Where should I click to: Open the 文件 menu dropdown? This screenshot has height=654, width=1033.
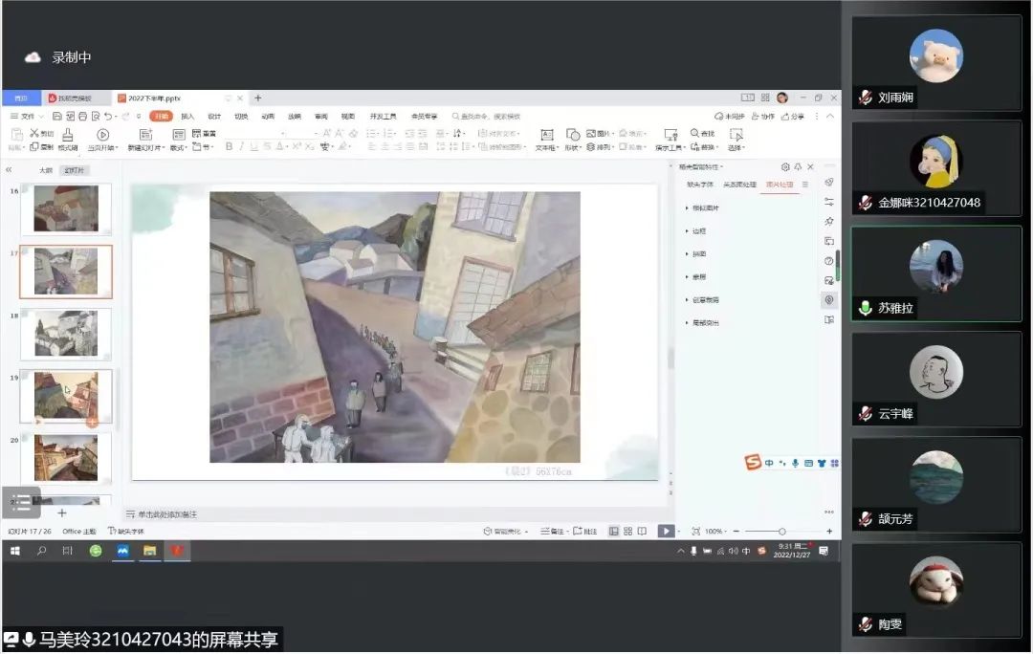[x=27, y=116]
